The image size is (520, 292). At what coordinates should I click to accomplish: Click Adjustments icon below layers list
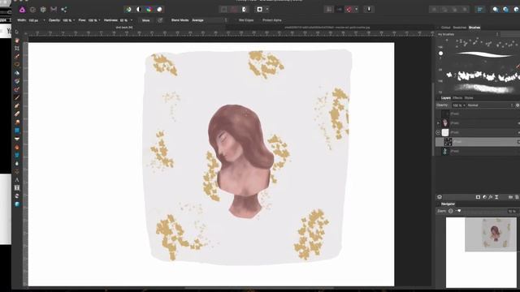tap(484, 197)
